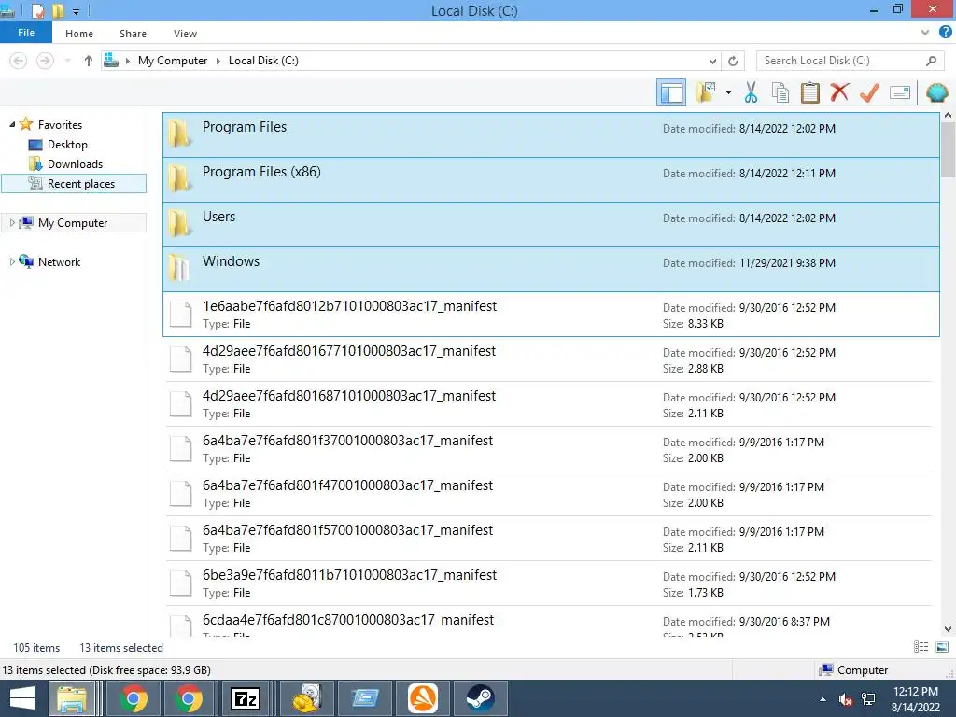Click the muted speaker tray icon
956x717 pixels.
click(846, 700)
